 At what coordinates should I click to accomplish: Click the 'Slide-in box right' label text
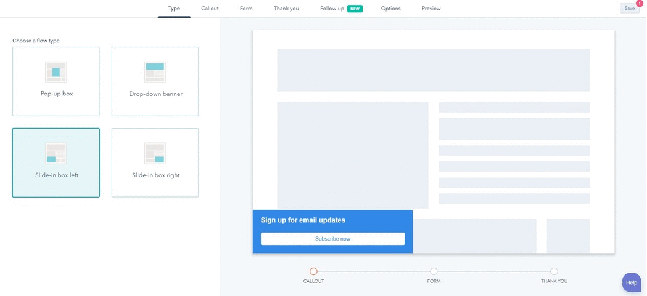(155, 175)
